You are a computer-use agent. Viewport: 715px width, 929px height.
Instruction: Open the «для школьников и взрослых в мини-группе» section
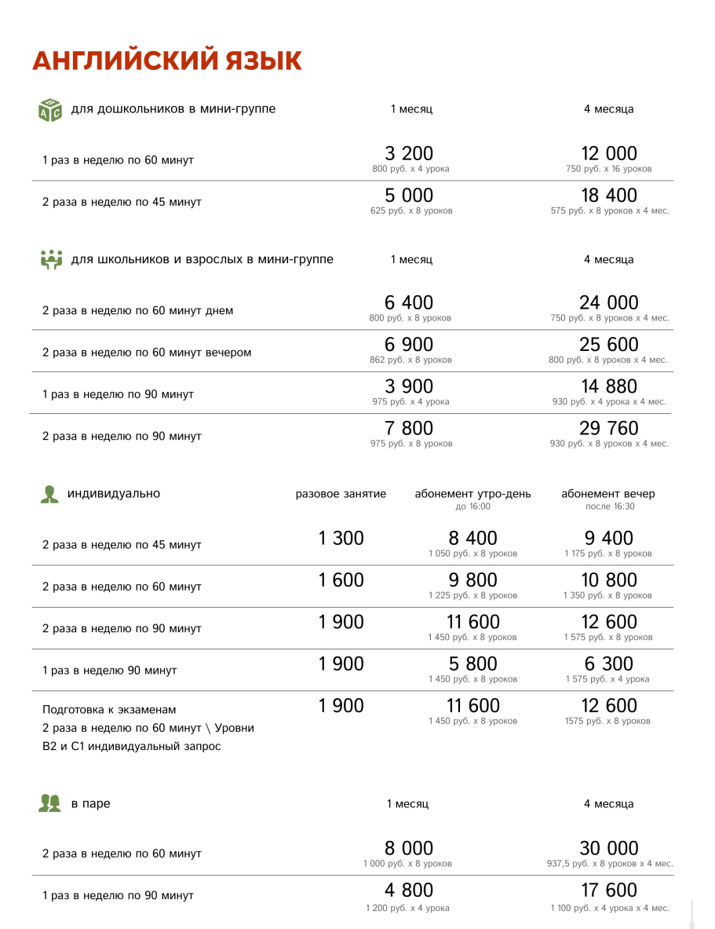[202, 259]
